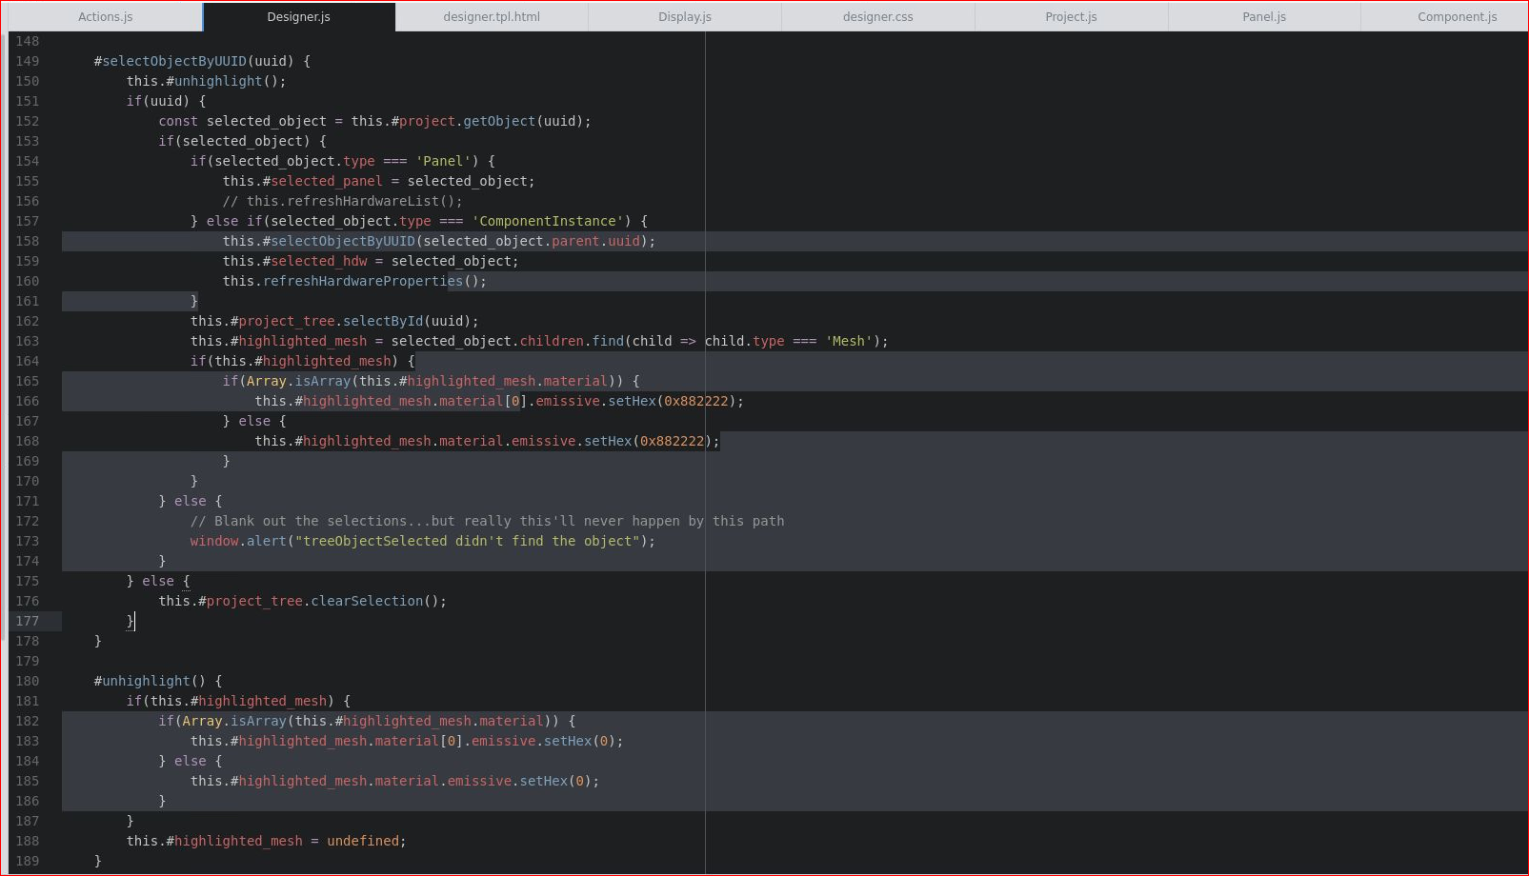Switch to the Actions.js tab
The height and width of the screenshot is (876, 1529).
tap(105, 16)
